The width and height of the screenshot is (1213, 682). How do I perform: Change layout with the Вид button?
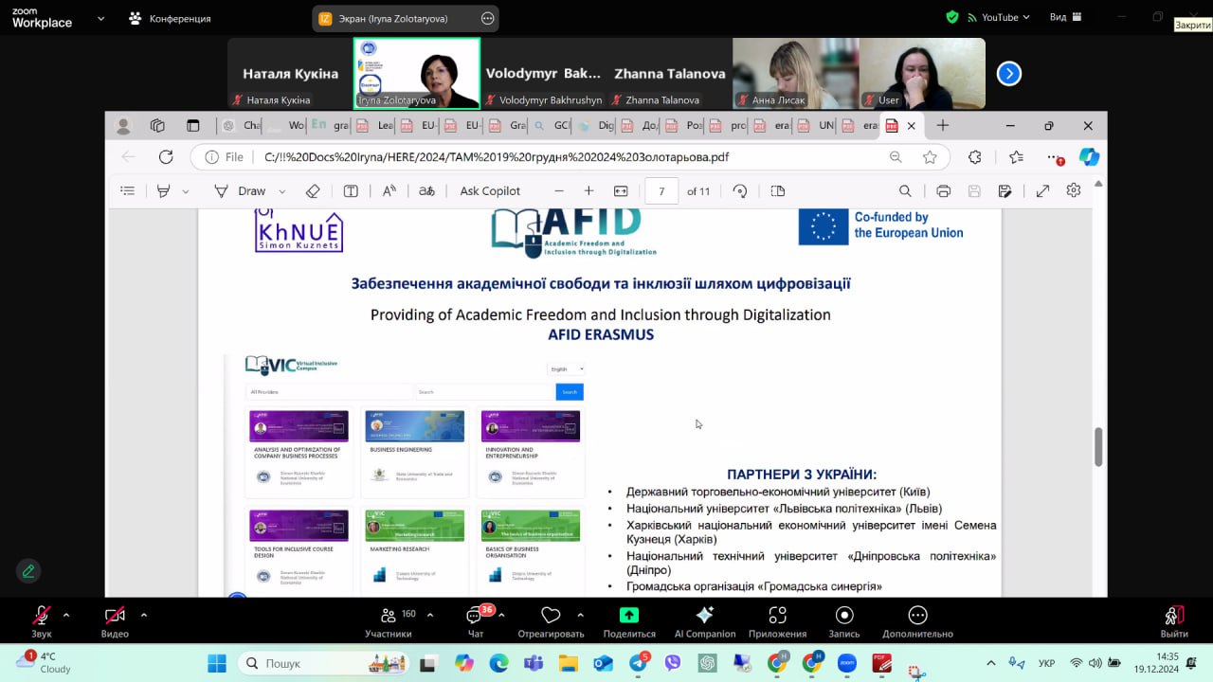(1064, 17)
